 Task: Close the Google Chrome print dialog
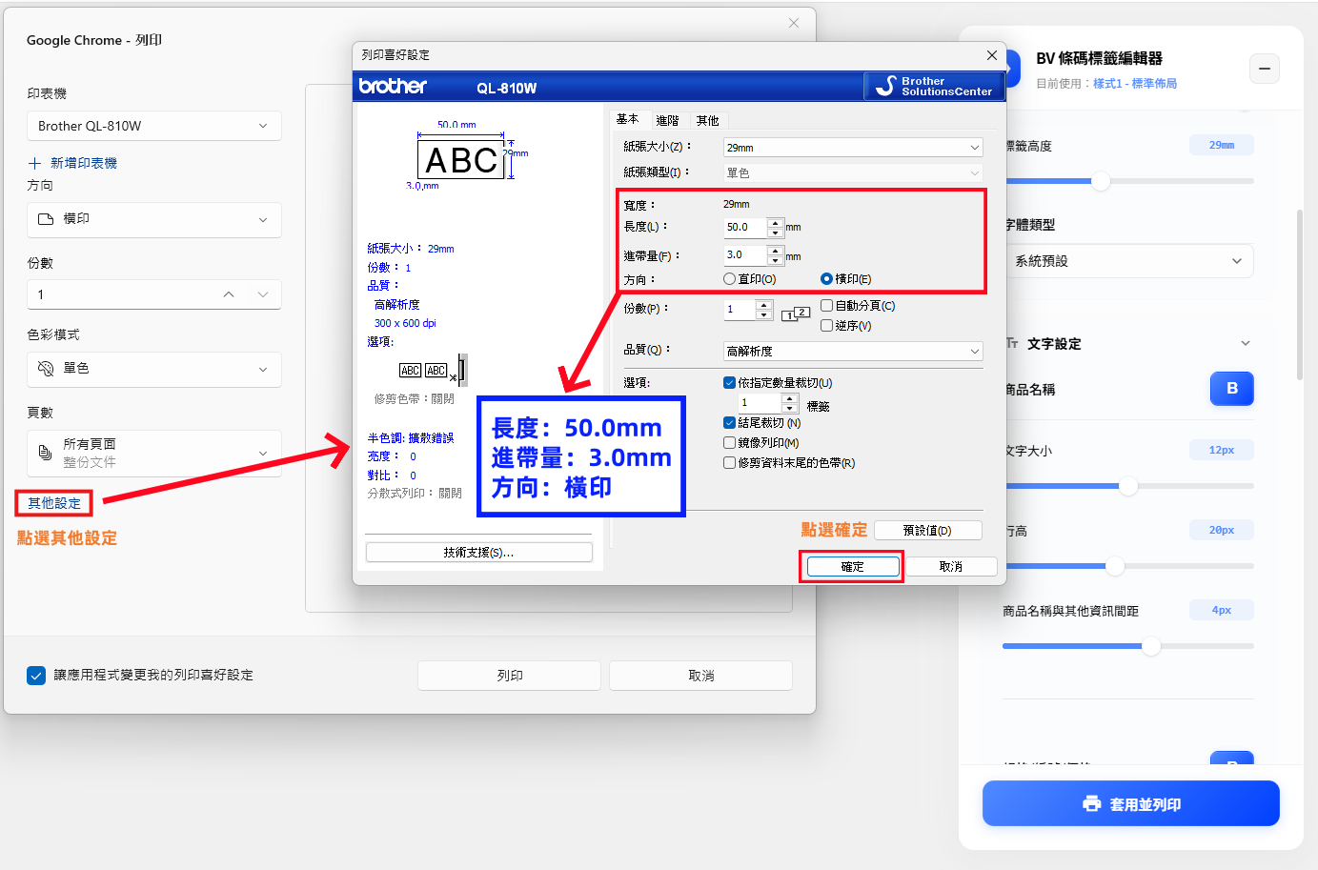[x=794, y=23]
